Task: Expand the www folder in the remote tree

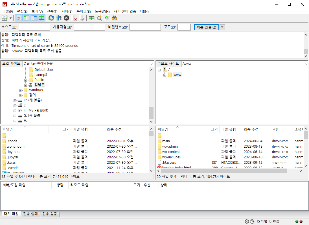Action: [x=165, y=75]
